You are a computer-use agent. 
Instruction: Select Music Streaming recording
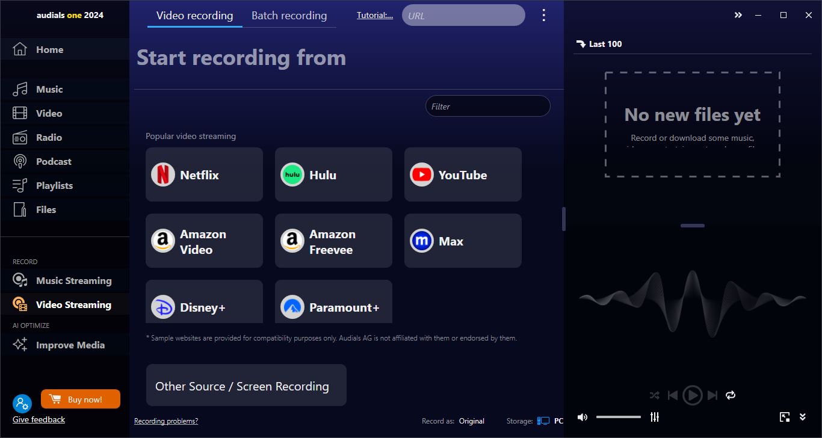pos(64,280)
